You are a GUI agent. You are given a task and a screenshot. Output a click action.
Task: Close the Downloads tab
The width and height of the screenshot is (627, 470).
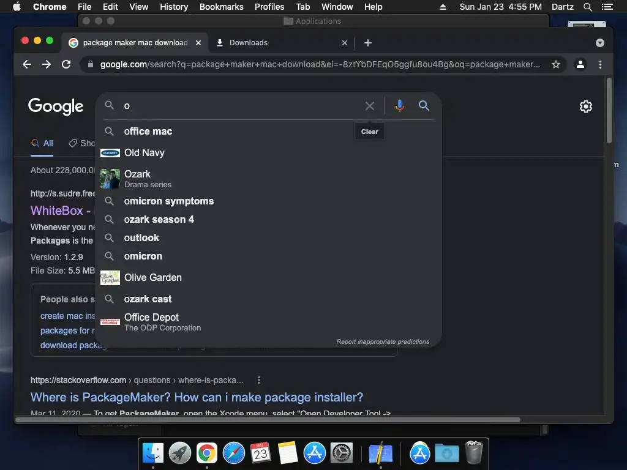[345, 43]
